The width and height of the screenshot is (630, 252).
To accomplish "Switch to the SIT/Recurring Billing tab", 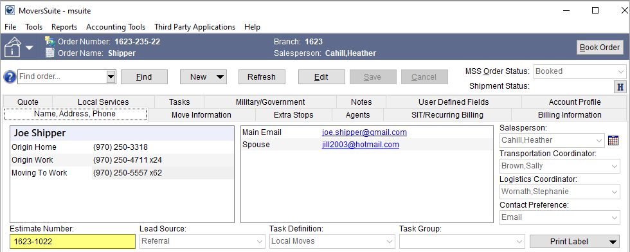I will pos(447,115).
